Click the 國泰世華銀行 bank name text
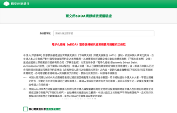Image resolution: width=177 pixels, height=113 pixels. point(20,4)
